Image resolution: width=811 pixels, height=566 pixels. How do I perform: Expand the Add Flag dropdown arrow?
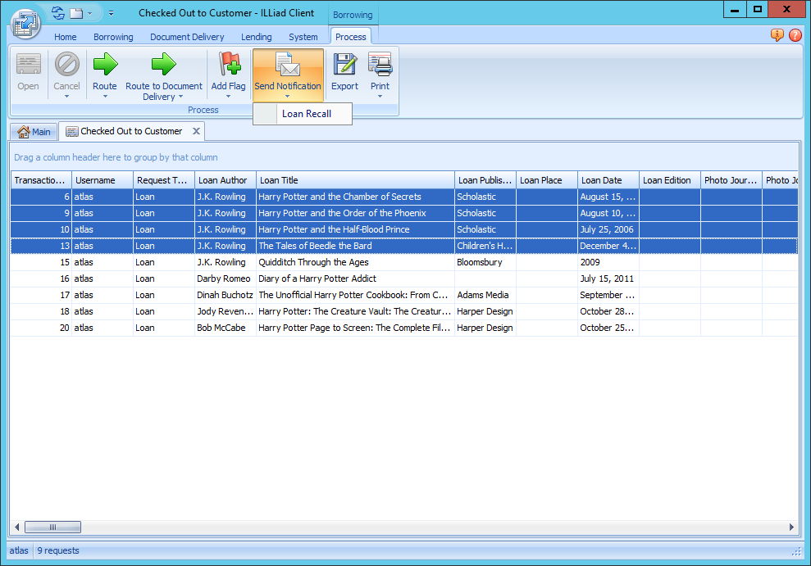click(228, 97)
